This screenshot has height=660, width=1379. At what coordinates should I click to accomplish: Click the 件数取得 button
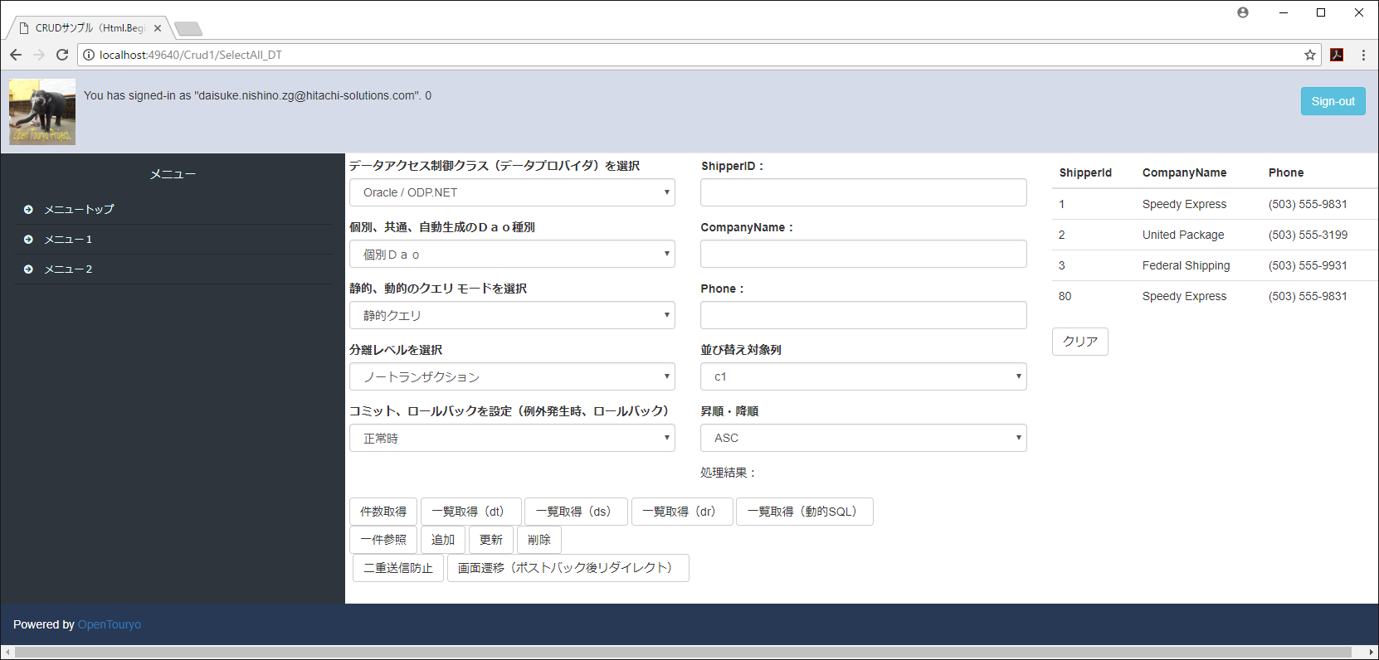click(x=383, y=512)
